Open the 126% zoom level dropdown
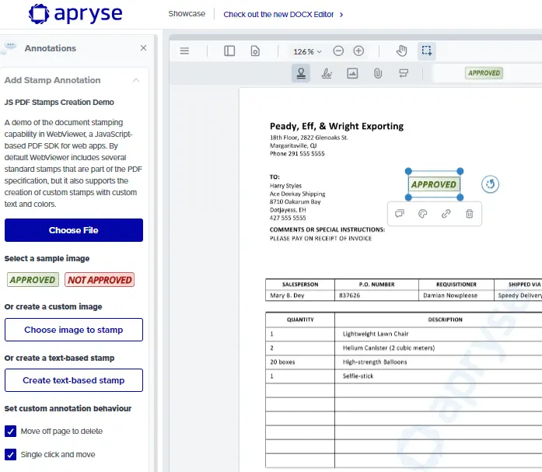Image resolution: width=542 pixels, height=472 pixels. [307, 51]
